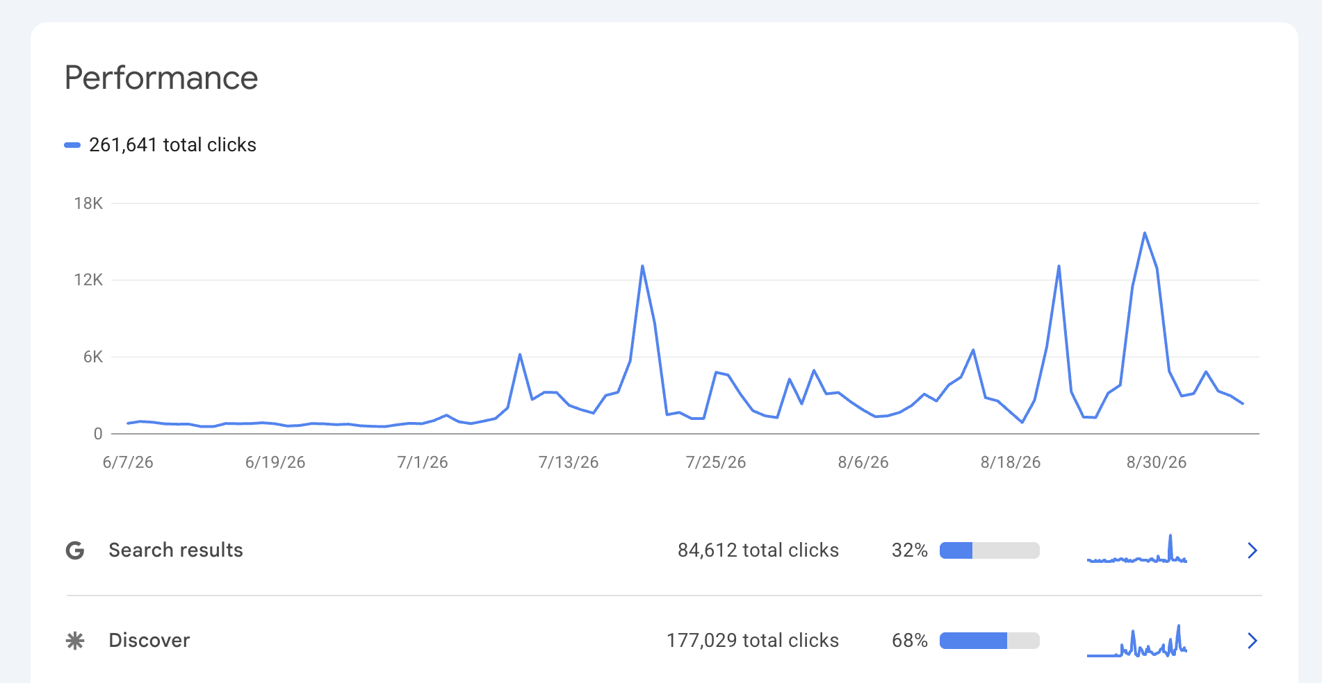Viewport: 1322px width, 683px height.
Task: Click the Performance heading
Action: [161, 78]
